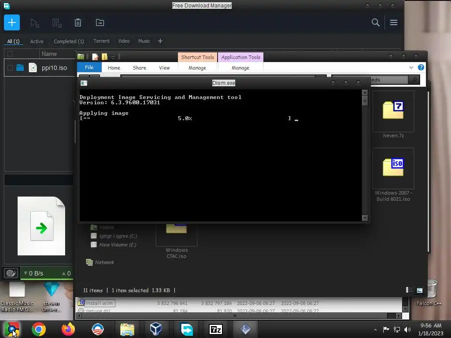This screenshot has height=338, width=451.
Task: Switch Explorer to large icons view
Action: (x=420, y=290)
